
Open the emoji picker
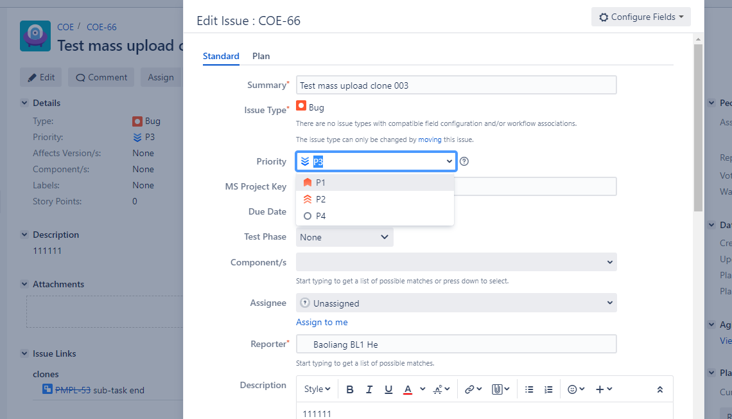click(576, 389)
